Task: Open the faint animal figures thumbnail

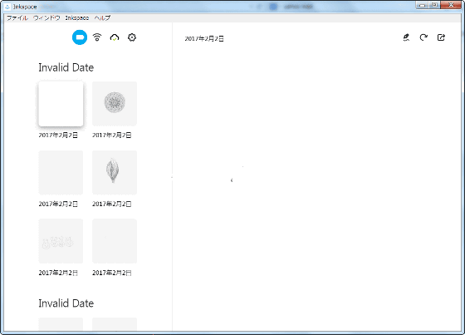Action: [61, 241]
